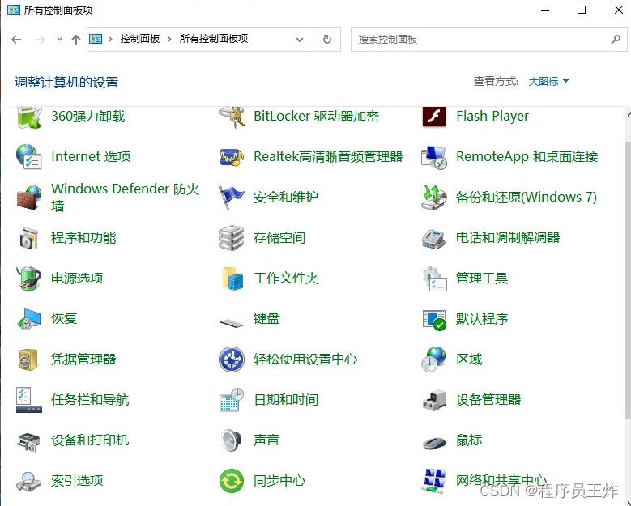The height and width of the screenshot is (506, 631).
Task: Open the 管理工具 gear icon
Action: point(435,279)
